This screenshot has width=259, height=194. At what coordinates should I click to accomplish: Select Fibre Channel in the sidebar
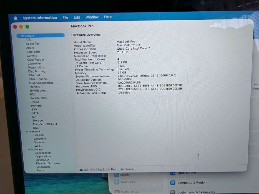pyautogui.click(x=38, y=79)
